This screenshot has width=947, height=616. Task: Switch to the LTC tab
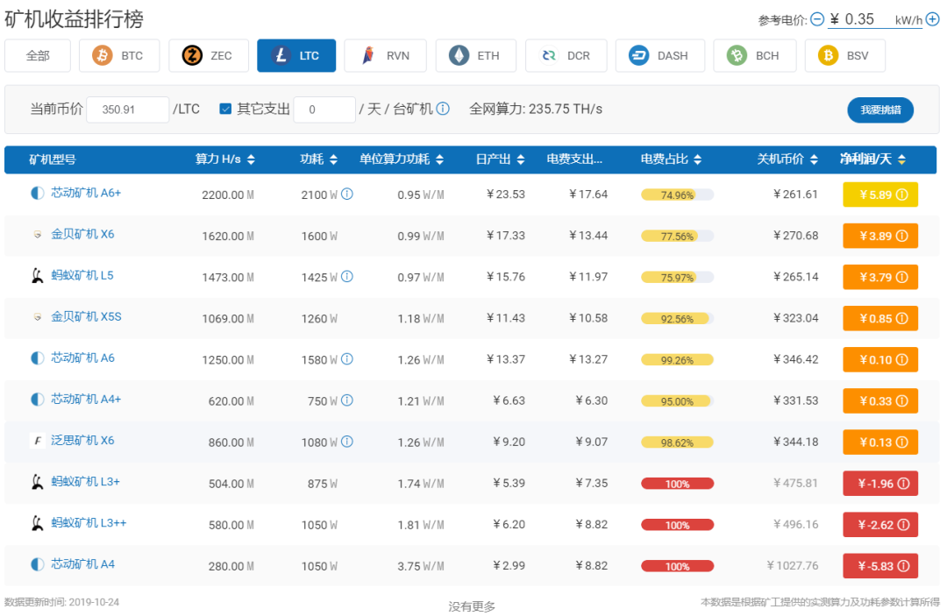(296, 54)
